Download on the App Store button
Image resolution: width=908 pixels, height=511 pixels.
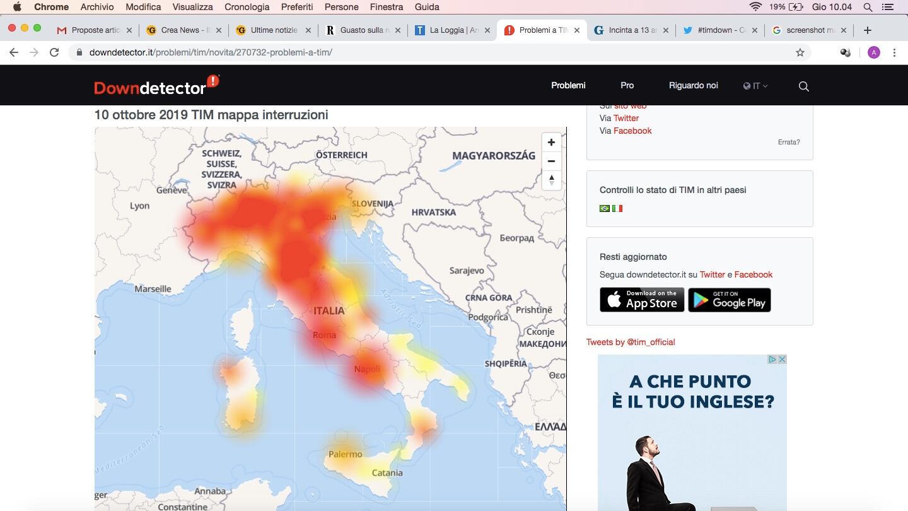point(642,300)
